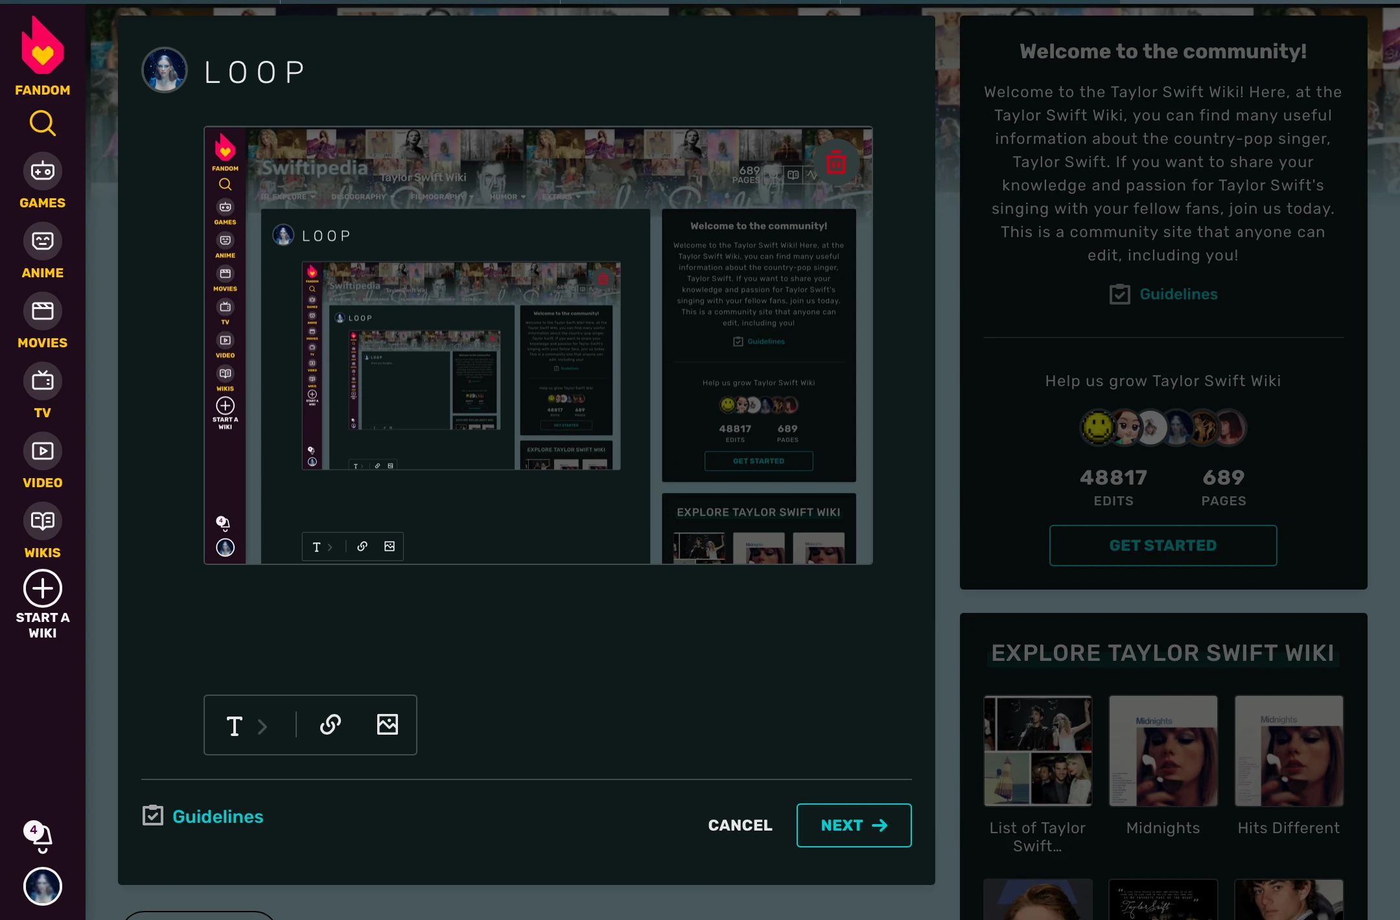Open the Wikis sidebar icon
This screenshot has width=1400, height=920.
(42, 522)
